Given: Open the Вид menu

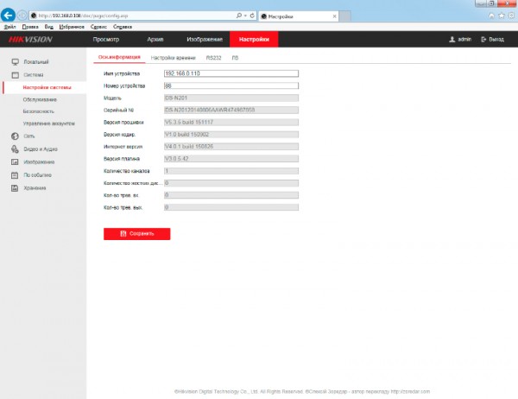Looking at the screenshot, I should (48, 27).
